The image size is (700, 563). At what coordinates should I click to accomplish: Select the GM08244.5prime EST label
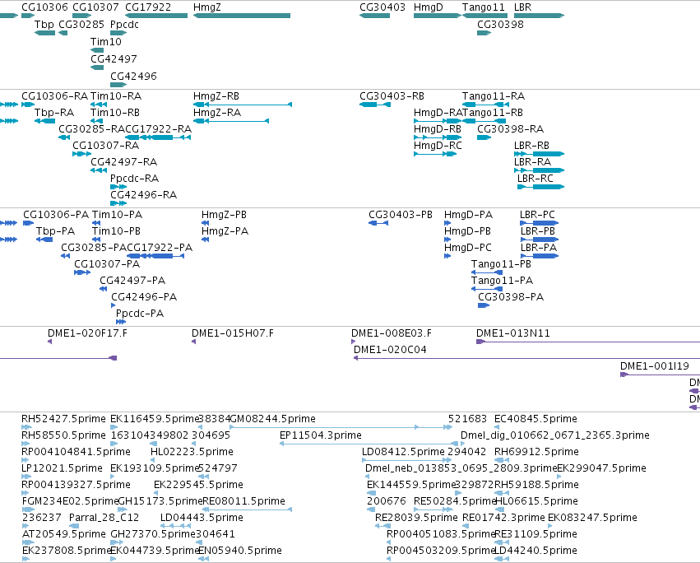272,419
